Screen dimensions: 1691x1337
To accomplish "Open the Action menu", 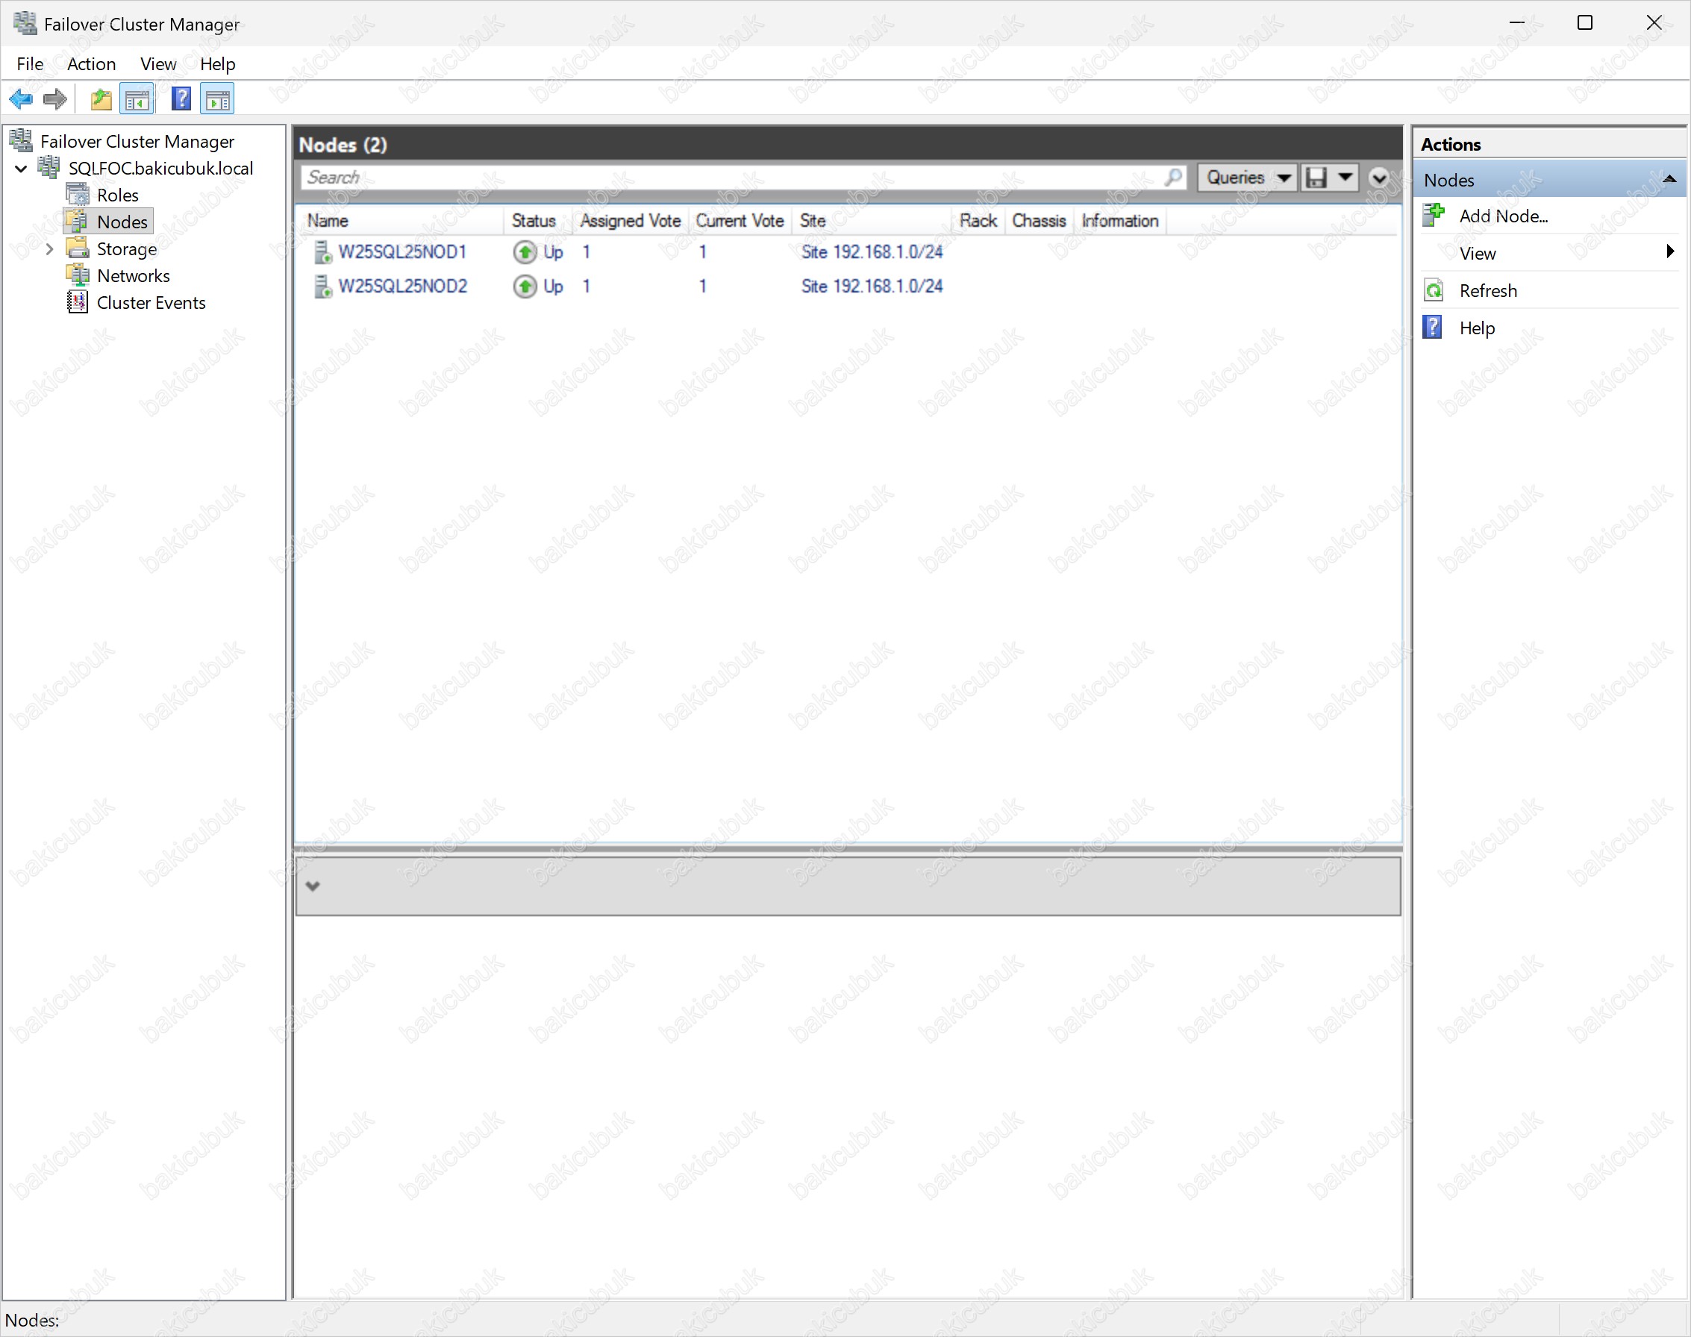I will click(x=91, y=64).
